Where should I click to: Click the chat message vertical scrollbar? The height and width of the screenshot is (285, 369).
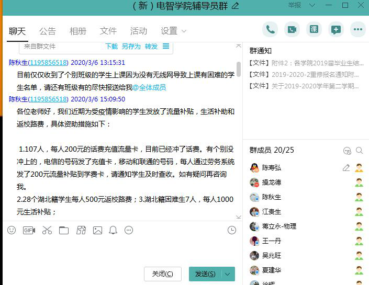pos(239,69)
